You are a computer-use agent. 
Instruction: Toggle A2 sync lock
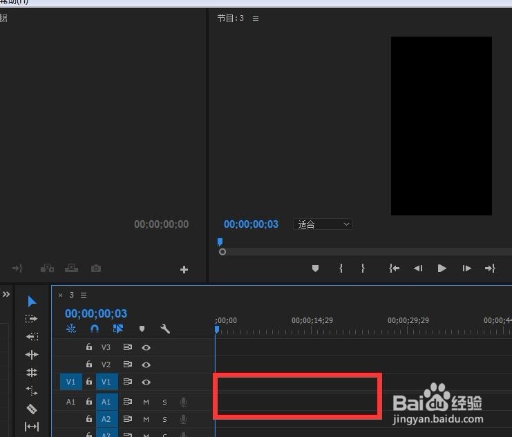click(127, 419)
